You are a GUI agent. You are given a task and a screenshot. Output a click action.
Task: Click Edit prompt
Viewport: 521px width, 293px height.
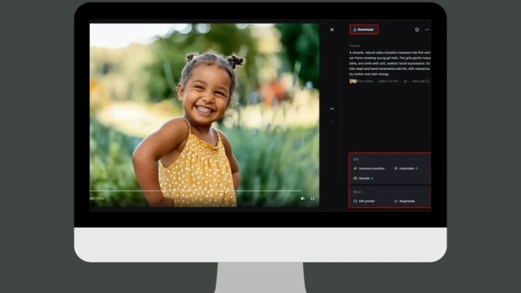[364, 201]
